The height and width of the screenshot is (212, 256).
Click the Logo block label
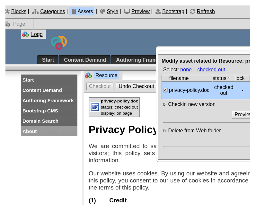pos(37,34)
